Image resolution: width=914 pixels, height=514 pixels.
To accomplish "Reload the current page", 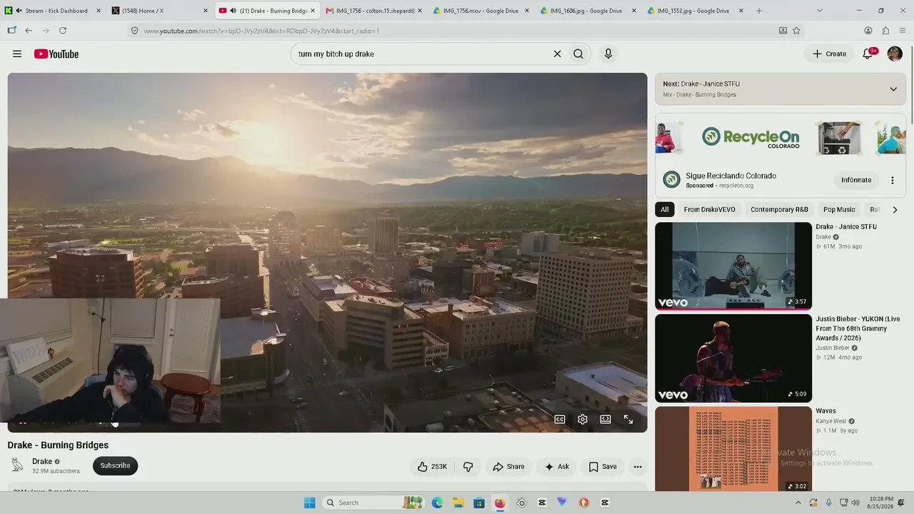I will 63,31.
